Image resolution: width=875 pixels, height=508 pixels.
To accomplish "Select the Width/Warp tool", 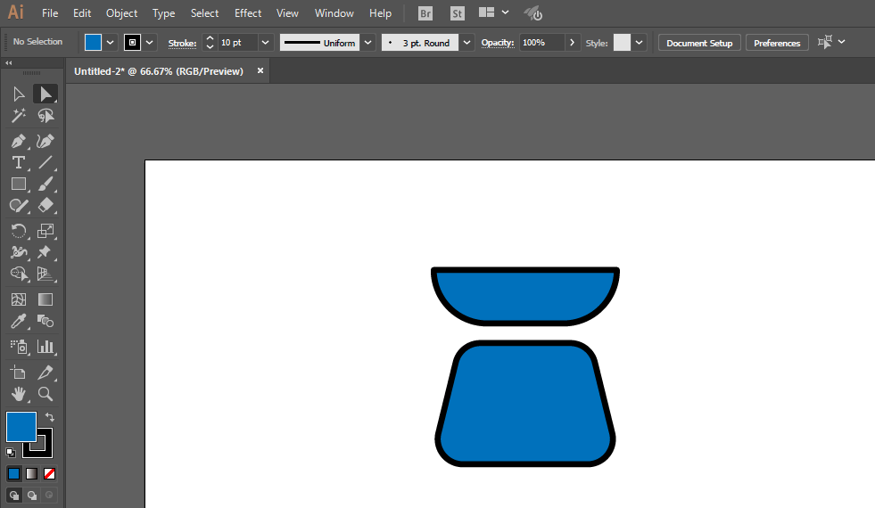I will [x=19, y=252].
